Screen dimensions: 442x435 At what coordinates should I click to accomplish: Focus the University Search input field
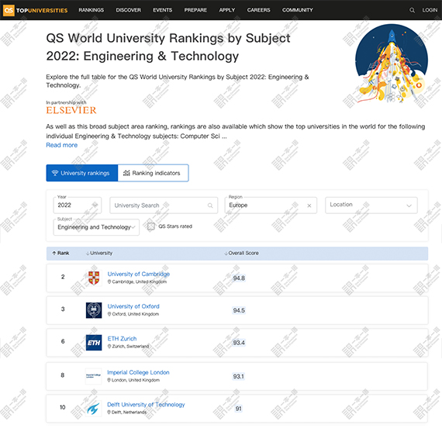[164, 205]
